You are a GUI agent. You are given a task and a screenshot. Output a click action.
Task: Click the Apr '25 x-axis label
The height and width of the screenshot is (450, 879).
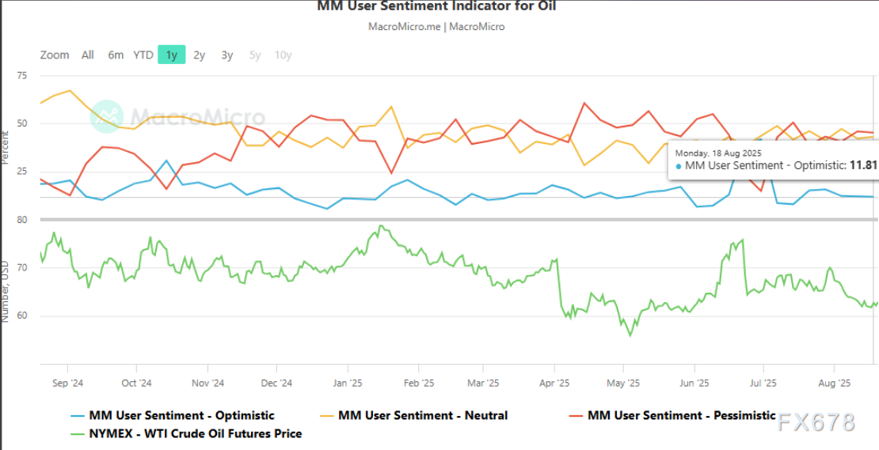(x=554, y=384)
